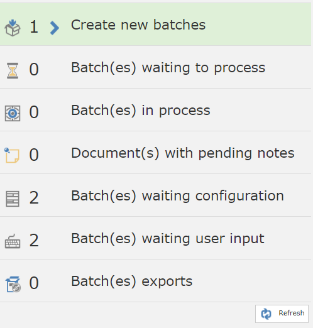The image size is (313, 328).
Task: Select Batch(es) in process entry
Action: click(x=155, y=110)
